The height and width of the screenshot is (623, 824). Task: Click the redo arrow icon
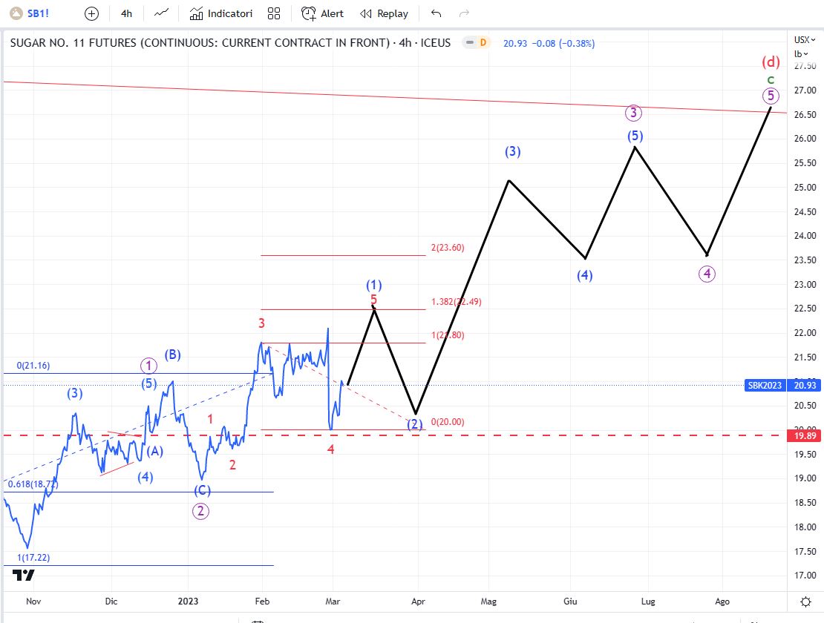tap(464, 13)
